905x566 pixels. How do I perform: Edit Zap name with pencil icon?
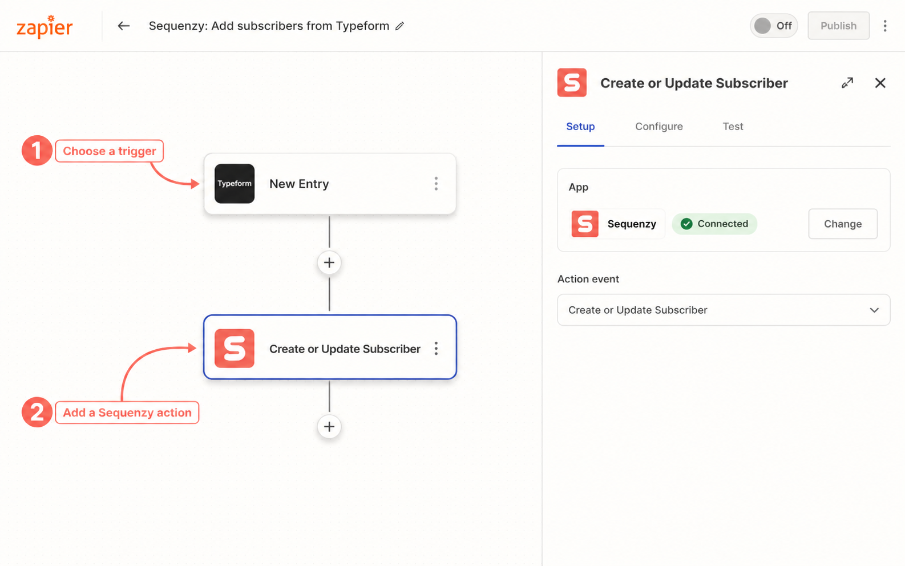tap(400, 26)
